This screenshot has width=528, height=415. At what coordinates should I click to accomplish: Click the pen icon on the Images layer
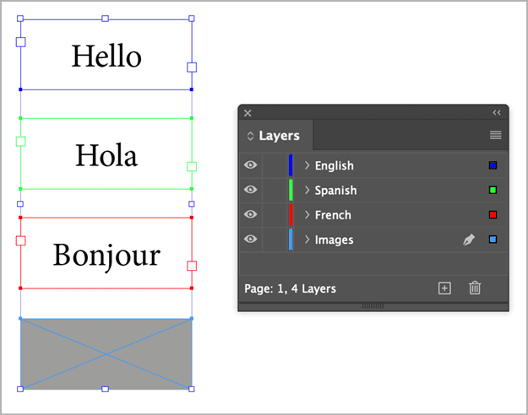[x=469, y=240]
